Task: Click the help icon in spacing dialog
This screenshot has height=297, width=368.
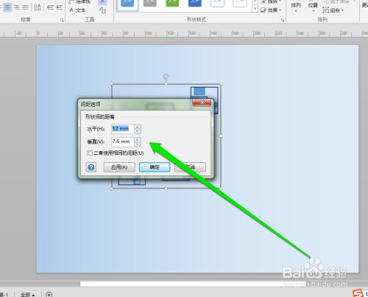Action: click(x=91, y=167)
